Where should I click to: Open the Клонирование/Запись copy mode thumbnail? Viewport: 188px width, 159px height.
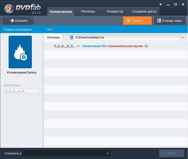(x=20, y=52)
